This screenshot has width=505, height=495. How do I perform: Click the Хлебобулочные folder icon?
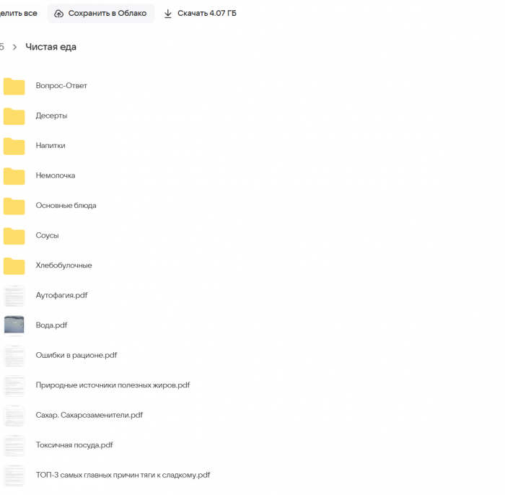point(14,266)
